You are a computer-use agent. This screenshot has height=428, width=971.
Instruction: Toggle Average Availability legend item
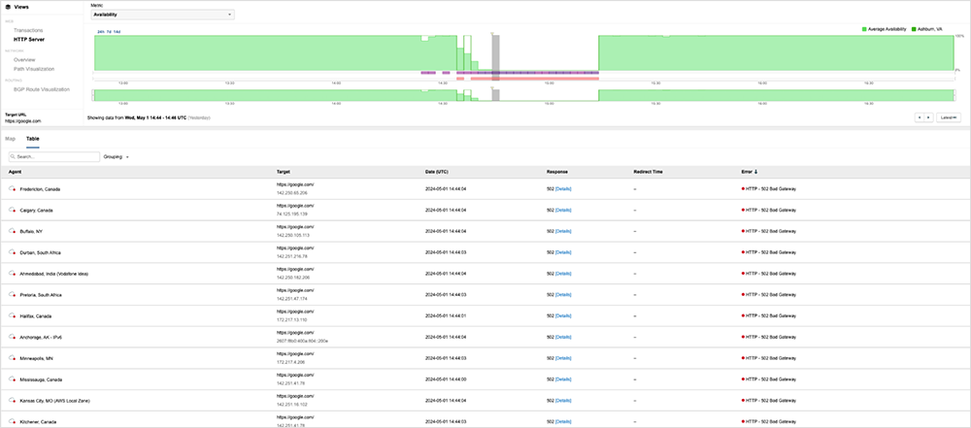[886, 29]
